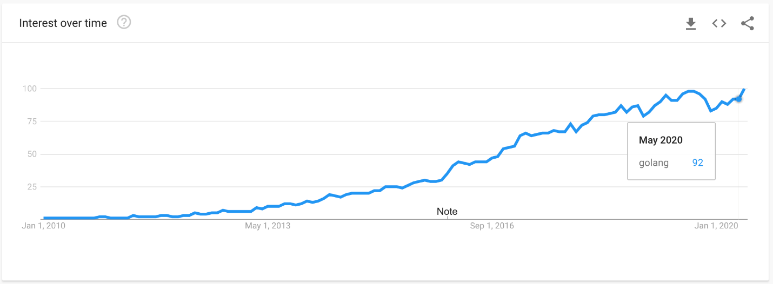
Task: Click the Interest over time heading
Action: 63,23
